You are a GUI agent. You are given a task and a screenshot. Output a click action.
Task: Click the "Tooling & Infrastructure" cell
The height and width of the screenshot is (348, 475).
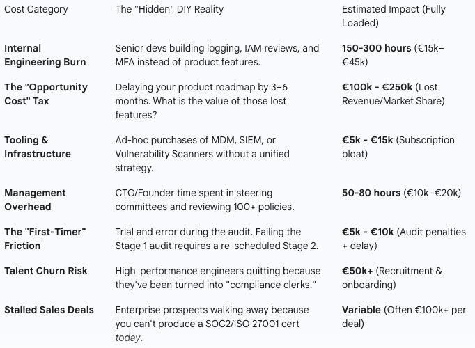coord(38,147)
